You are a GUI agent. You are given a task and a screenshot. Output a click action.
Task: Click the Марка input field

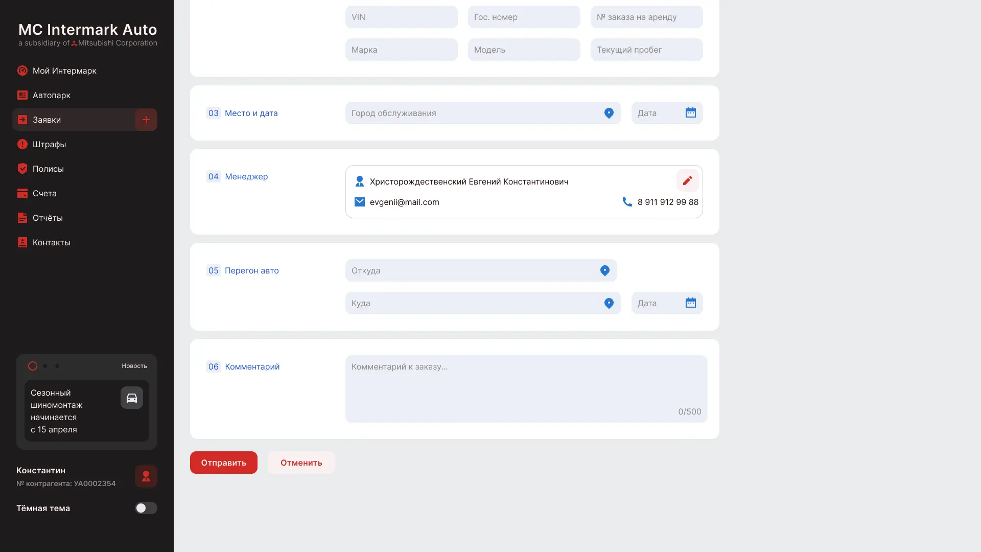[x=402, y=50]
